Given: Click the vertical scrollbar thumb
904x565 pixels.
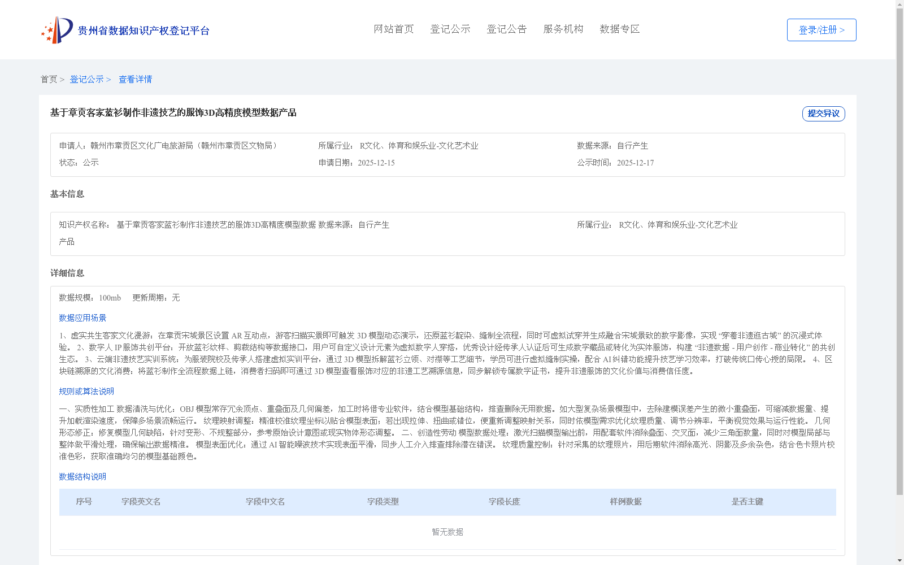Looking at the screenshot, I should (x=899, y=251).
